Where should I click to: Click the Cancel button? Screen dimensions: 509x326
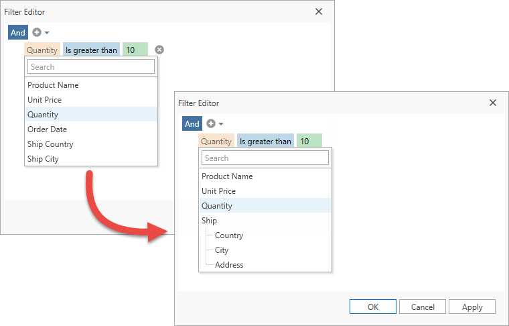[423, 307]
